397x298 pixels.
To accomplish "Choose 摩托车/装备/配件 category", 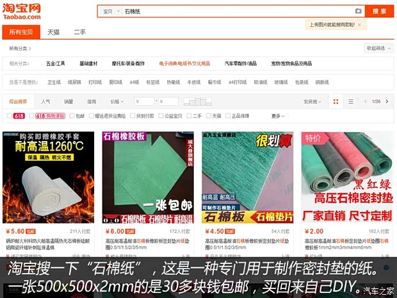I will (x=128, y=63).
